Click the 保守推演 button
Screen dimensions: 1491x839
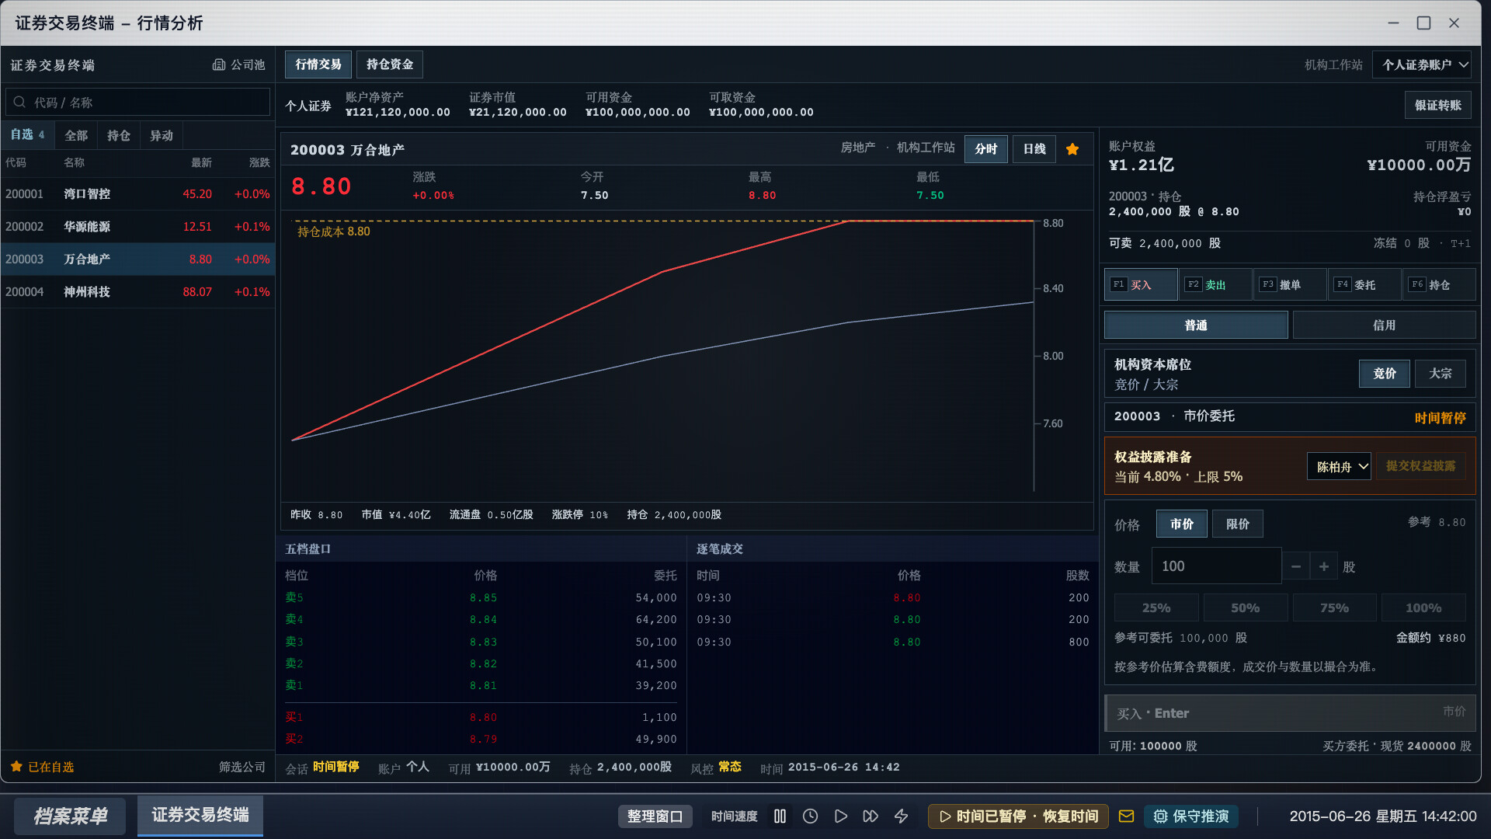click(x=1191, y=816)
